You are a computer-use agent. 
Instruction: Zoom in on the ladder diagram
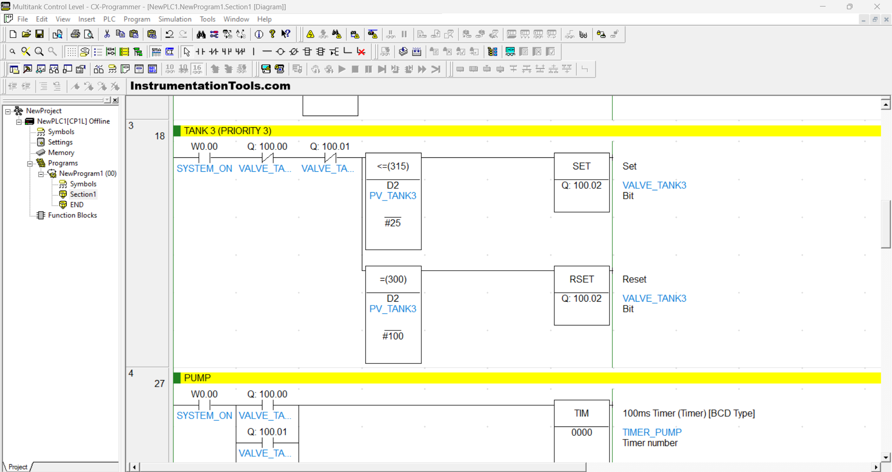(x=39, y=52)
